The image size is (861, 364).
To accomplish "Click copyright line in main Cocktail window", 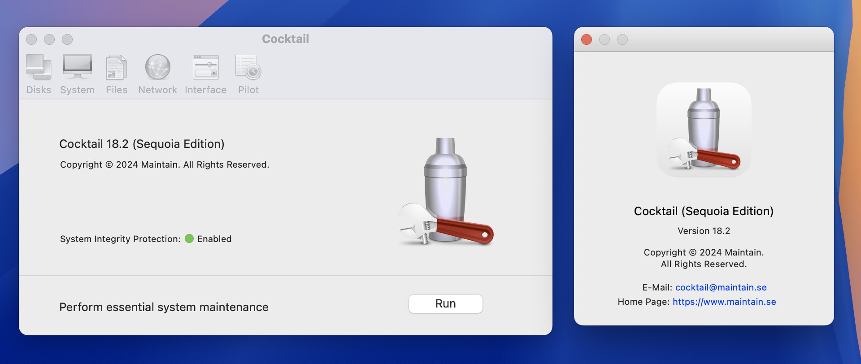I will click(x=165, y=165).
